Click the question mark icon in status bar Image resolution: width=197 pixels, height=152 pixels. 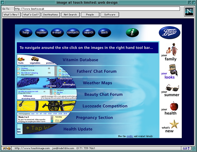[189, 148]
